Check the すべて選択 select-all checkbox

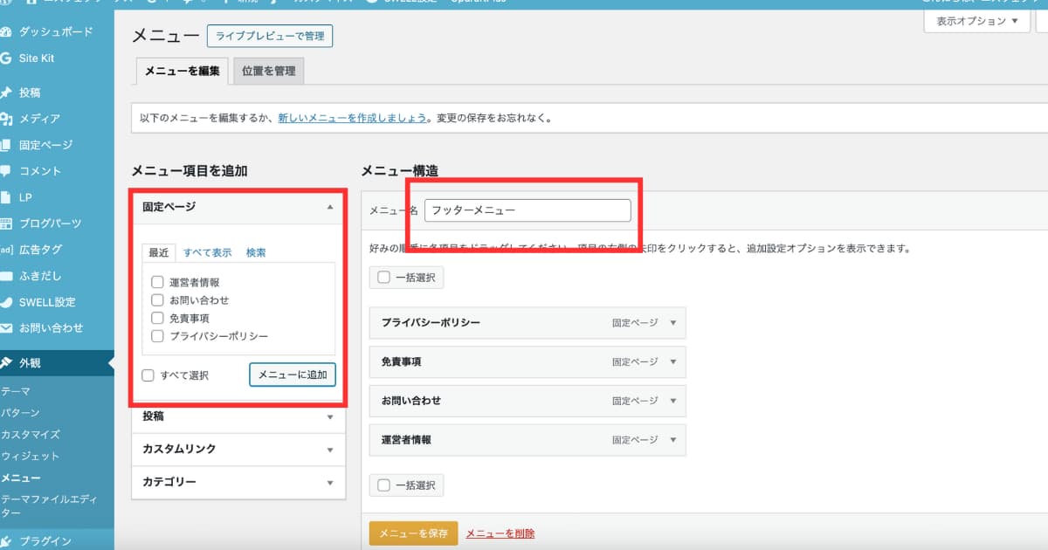(147, 375)
